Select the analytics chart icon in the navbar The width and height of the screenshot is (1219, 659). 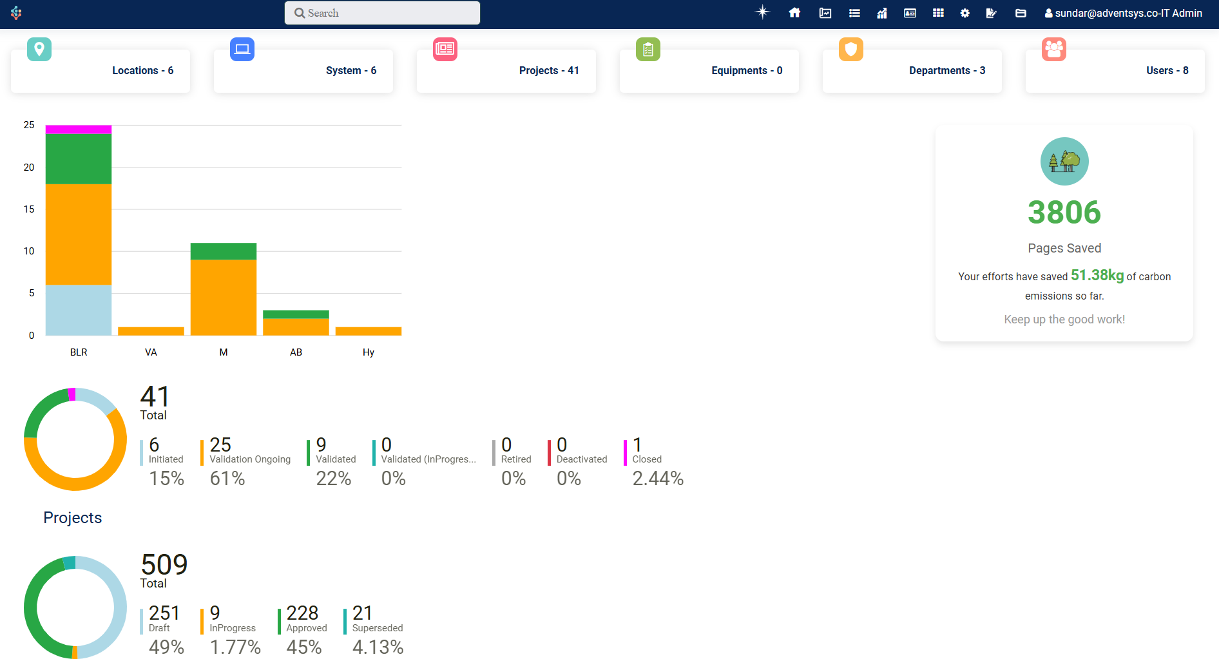881,12
